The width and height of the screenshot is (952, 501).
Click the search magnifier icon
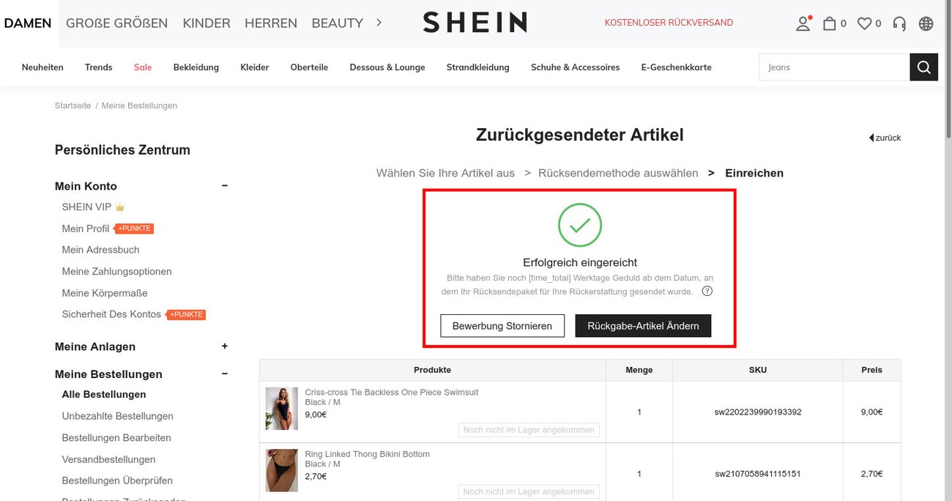pyautogui.click(x=923, y=67)
